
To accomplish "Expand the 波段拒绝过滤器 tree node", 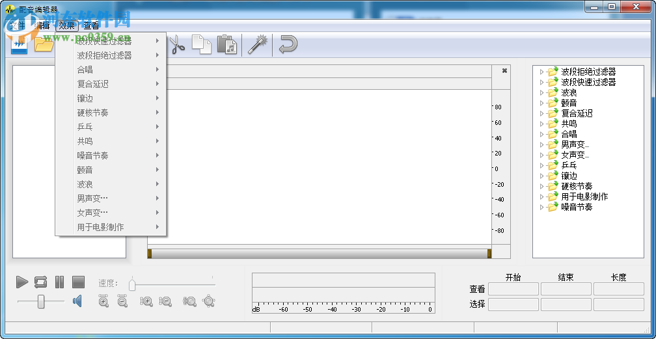I will click(542, 72).
